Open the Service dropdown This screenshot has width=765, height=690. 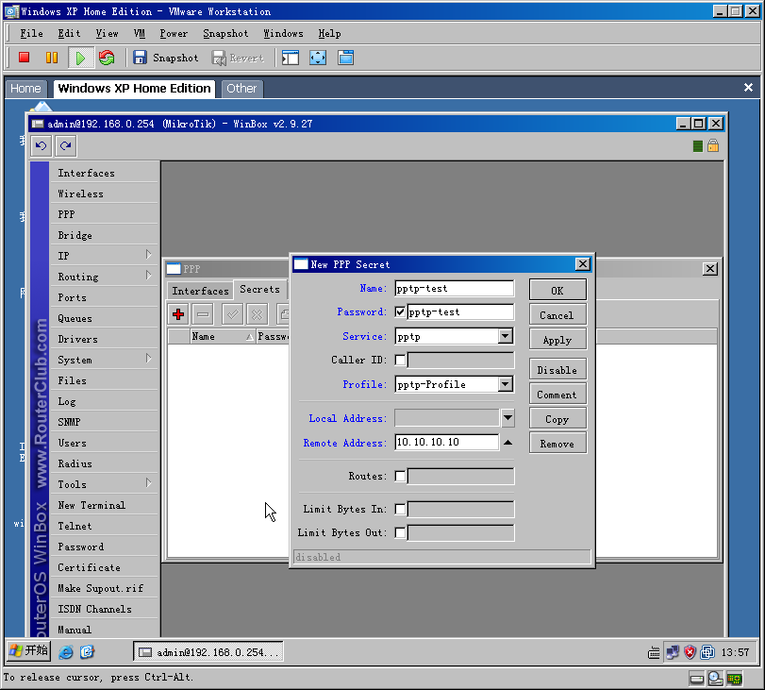pyautogui.click(x=506, y=336)
